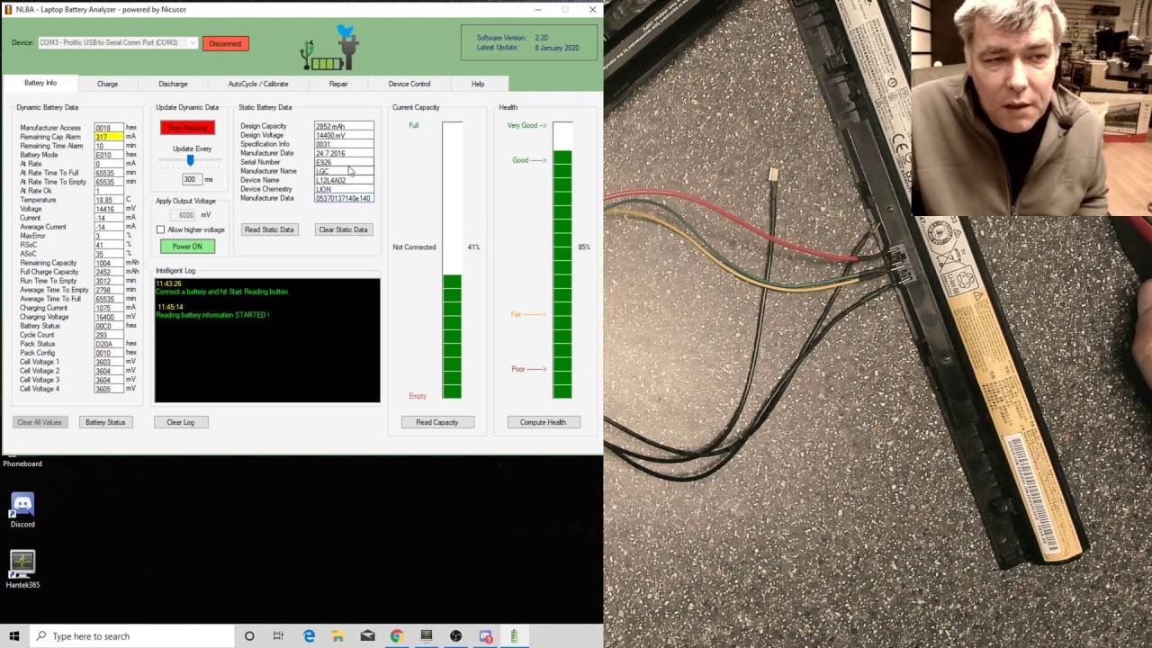Open the Windows Start menu
The image size is (1152, 648).
(13, 636)
